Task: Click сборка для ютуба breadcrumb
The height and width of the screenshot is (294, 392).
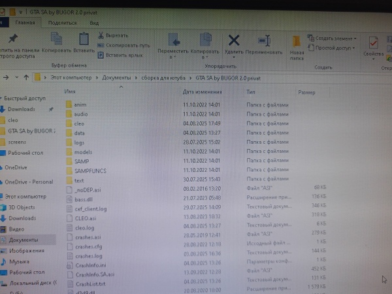Action: coord(163,78)
